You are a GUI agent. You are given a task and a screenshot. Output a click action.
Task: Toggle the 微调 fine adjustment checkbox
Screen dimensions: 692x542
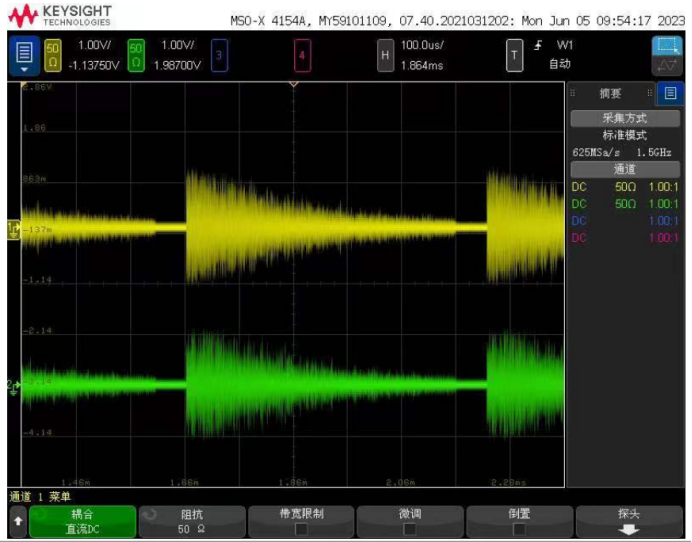coord(409,529)
